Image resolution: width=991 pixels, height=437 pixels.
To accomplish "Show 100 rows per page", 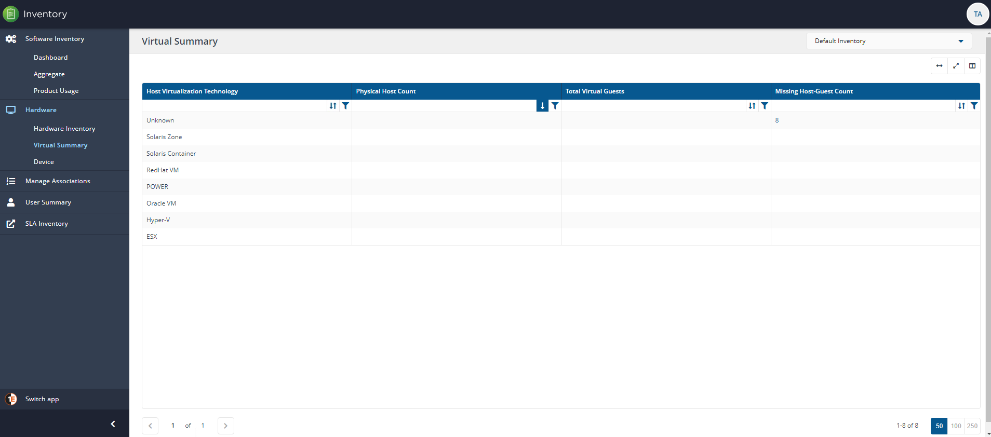I will click(956, 426).
